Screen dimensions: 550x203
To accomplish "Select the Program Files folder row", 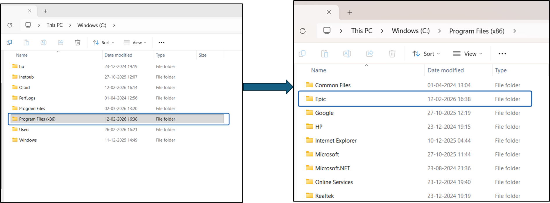I will pyautogui.click(x=117, y=108).
